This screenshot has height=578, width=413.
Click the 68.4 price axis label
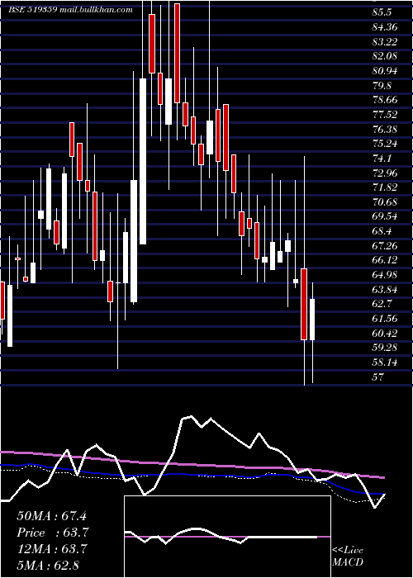382,231
